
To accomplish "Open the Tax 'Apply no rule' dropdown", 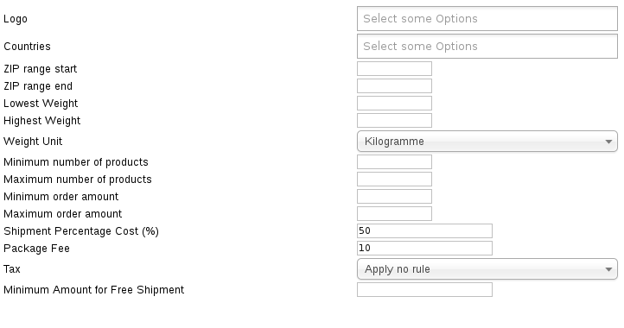I will pyautogui.click(x=487, y=269).
